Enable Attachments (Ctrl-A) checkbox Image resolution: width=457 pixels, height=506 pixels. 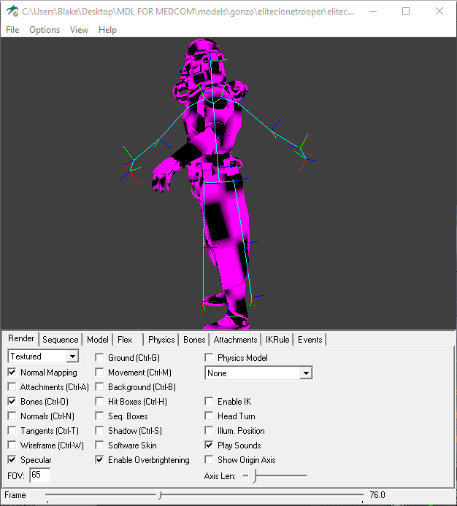tap(12, 386)
